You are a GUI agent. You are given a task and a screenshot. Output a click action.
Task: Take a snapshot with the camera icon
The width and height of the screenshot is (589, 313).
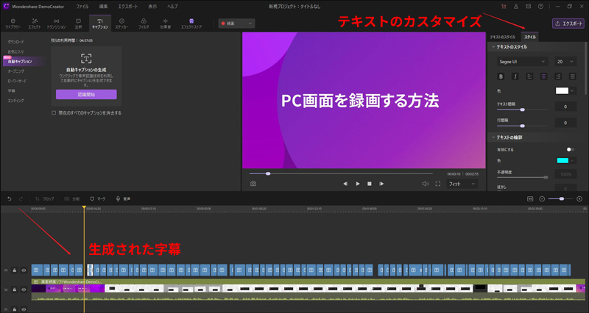click(253, 184)
